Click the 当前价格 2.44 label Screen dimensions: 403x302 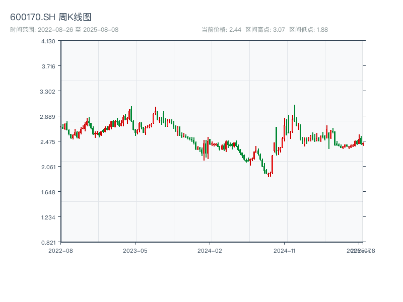click(221, 30)
